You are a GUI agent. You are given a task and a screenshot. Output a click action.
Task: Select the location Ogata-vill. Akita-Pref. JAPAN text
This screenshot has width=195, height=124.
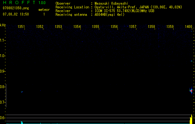pyautogui.click(x=138, y=7)
